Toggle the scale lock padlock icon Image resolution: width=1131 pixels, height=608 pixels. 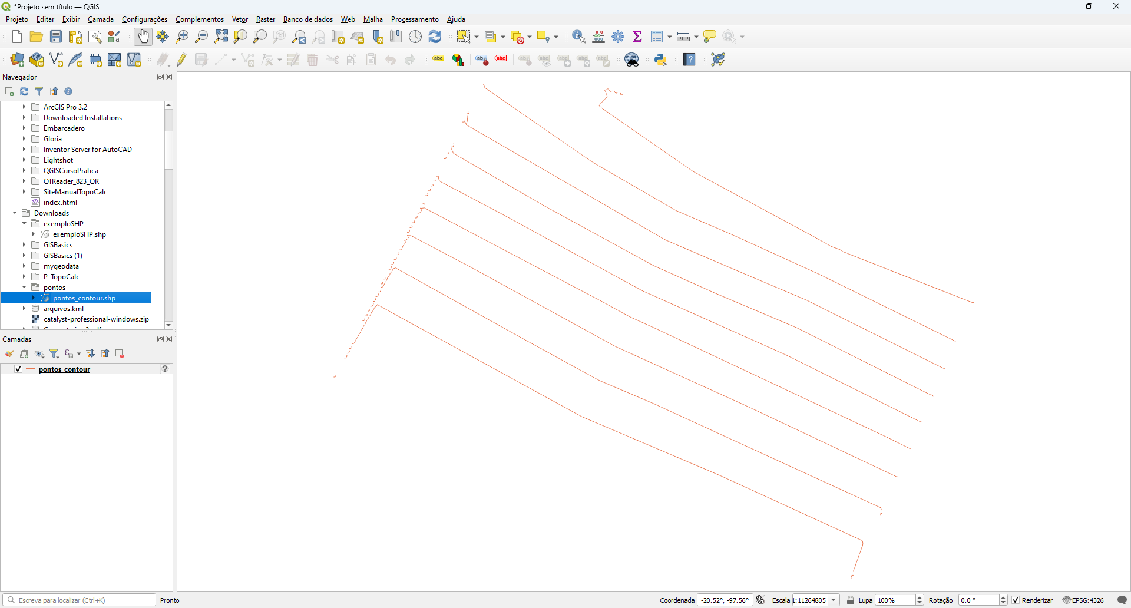(x=851, y=600)
